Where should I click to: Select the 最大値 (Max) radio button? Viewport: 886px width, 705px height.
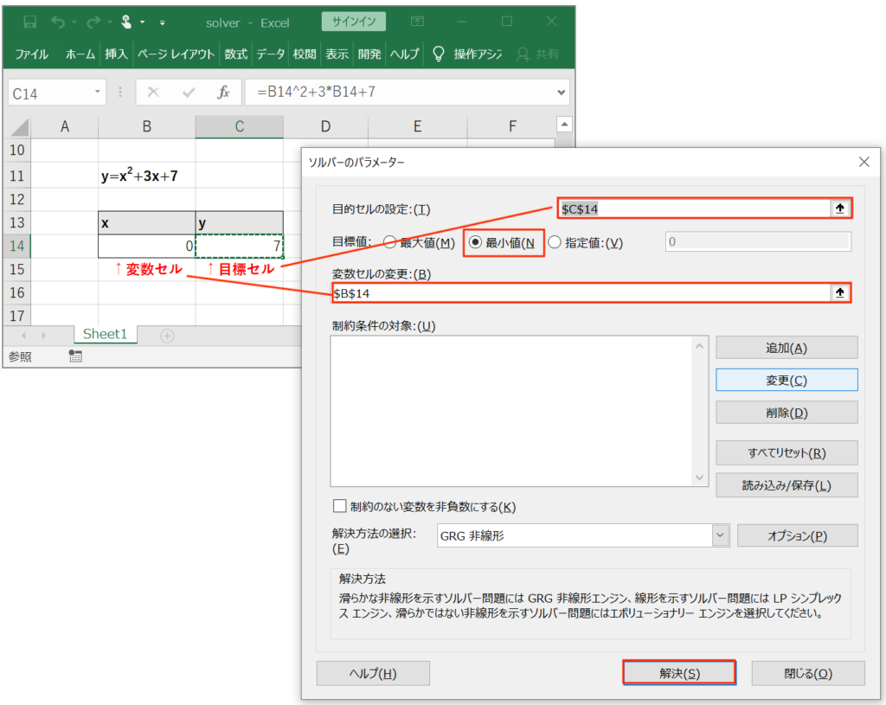(390, 243)
